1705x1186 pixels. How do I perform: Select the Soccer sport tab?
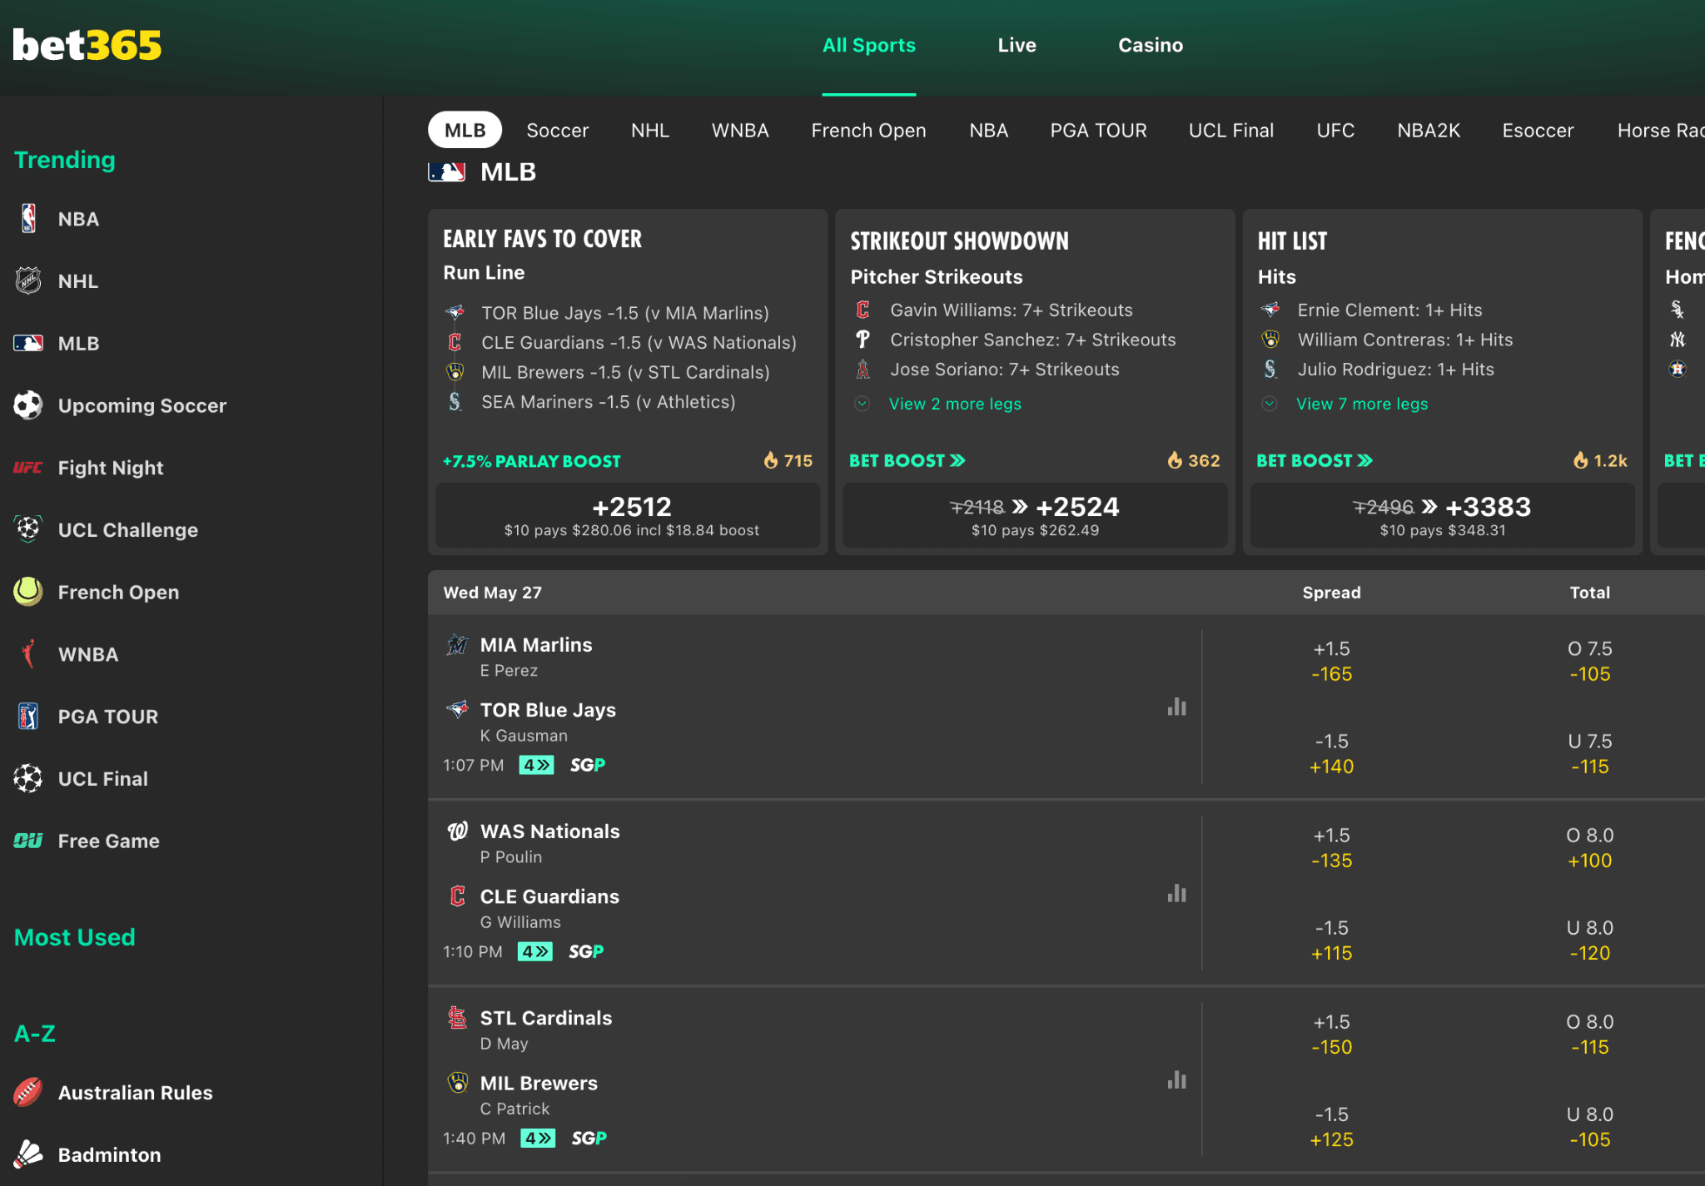point(557,131)
